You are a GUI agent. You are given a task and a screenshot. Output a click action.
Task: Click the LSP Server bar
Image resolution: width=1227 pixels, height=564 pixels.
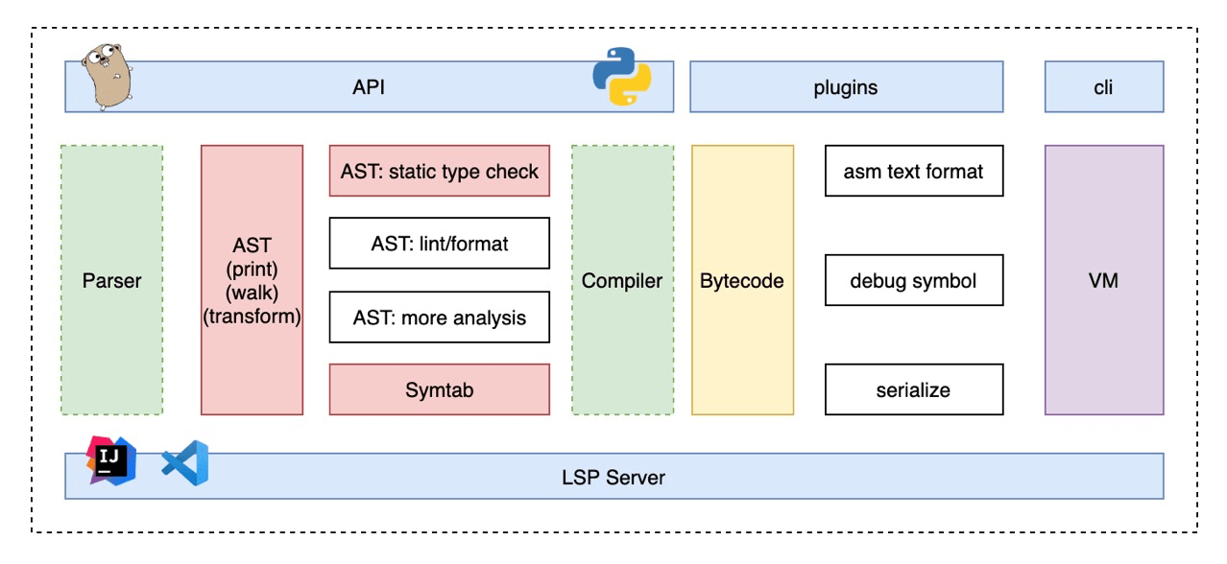click(x=614, y=477)
